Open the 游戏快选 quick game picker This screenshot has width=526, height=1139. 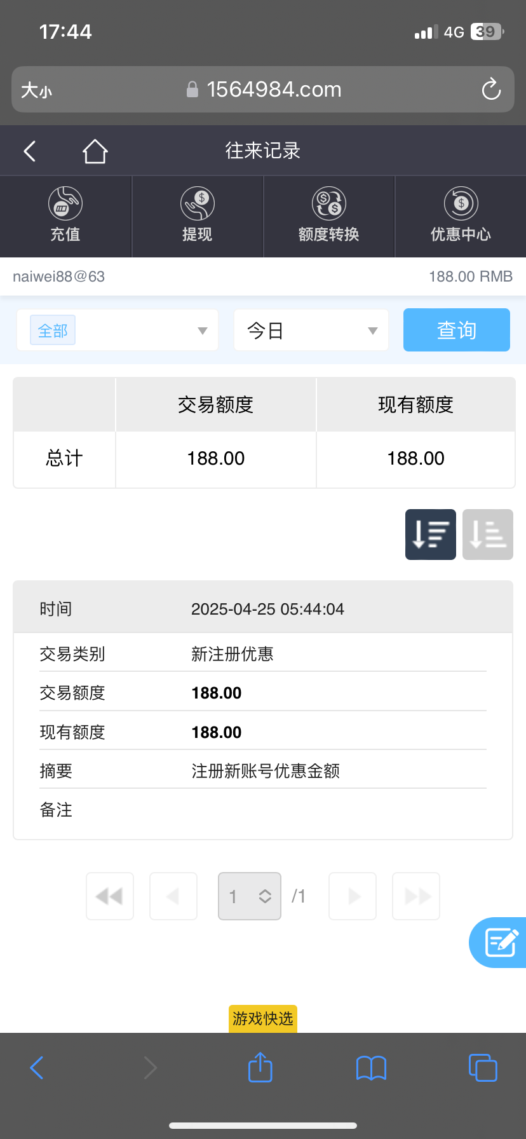point(263,1019)
